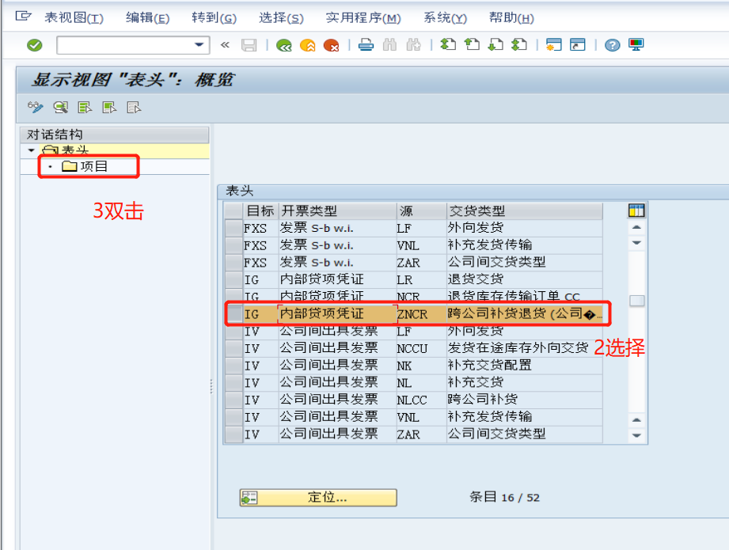Click the 跨公司补货 delivery type cell
This screenshot has width=729, height=550.
tap(525, 400)
